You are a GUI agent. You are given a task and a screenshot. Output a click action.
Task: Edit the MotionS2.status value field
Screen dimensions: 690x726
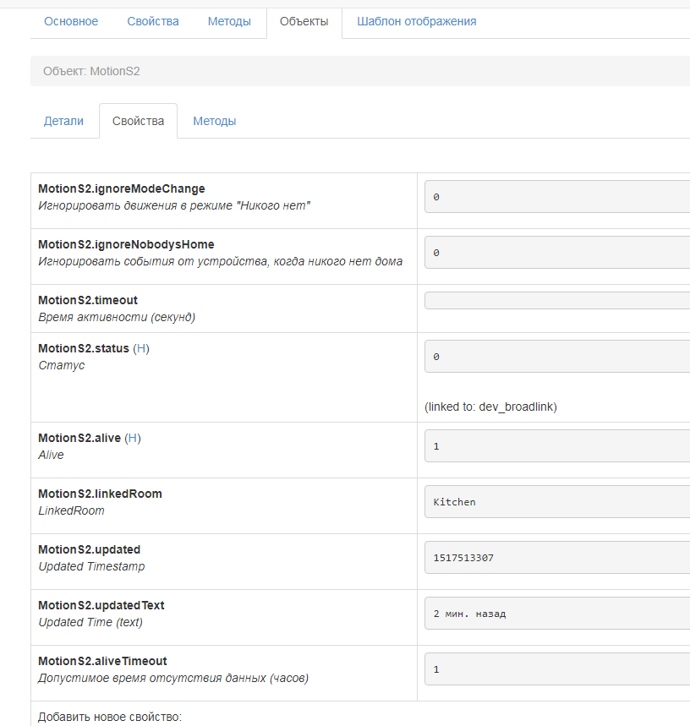pos(556,357)
